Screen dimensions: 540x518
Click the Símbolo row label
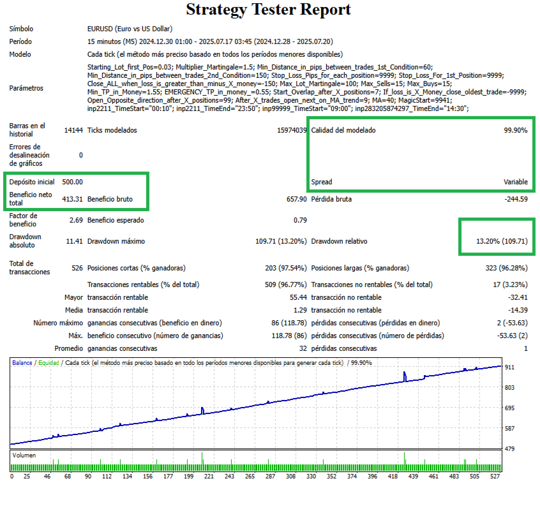(21, 29)
